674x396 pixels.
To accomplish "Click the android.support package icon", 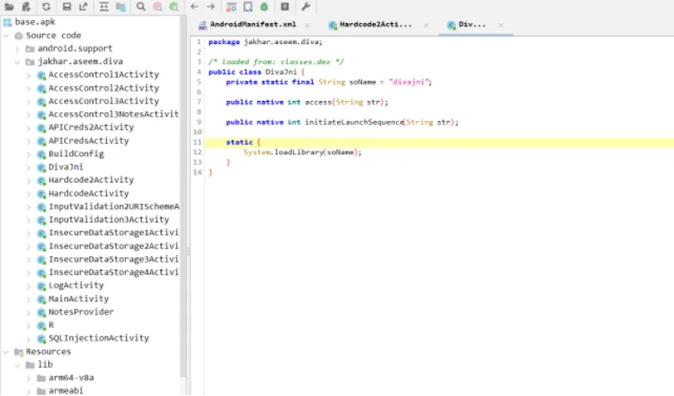I will pyautogui.click(x=30, y=48).
